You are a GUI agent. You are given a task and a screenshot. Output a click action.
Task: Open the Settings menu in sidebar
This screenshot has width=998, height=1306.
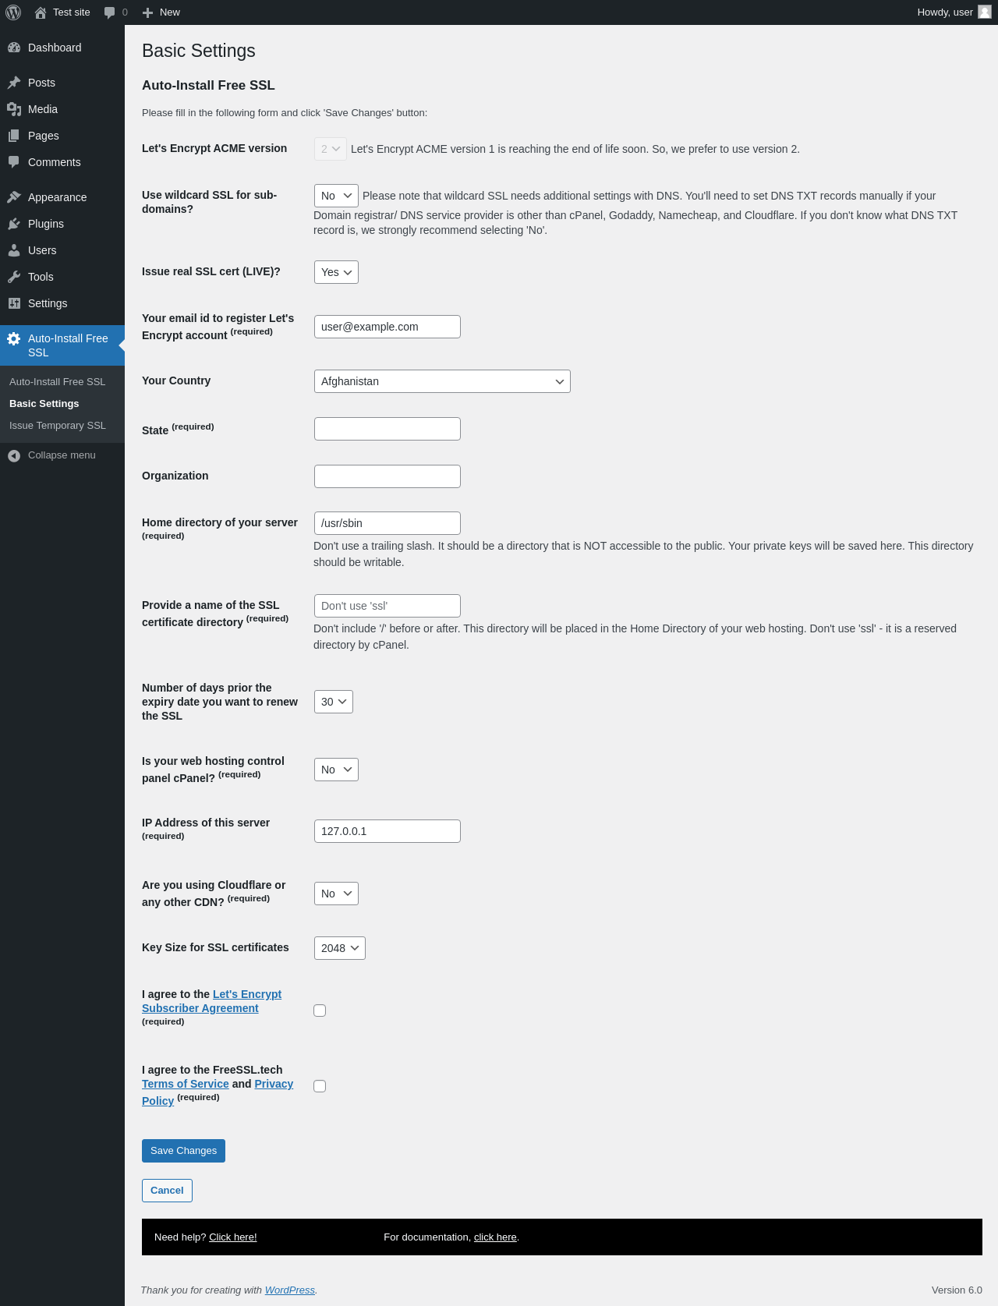pyautogui.click(x=48, y=303)
